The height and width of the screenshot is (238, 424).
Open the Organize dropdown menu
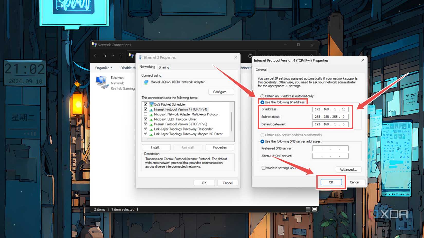pos(104,68)
